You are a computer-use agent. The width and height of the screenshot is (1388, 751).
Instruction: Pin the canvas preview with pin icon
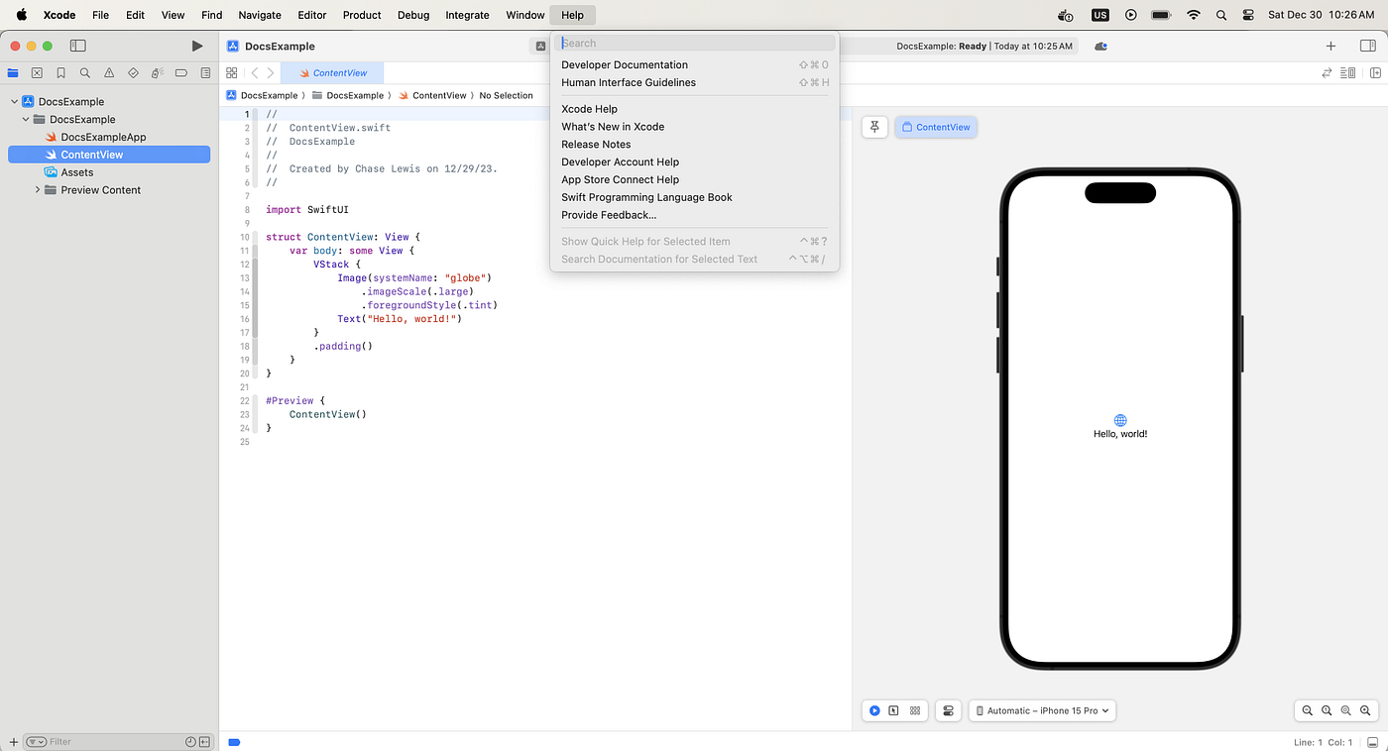(874, 127)
